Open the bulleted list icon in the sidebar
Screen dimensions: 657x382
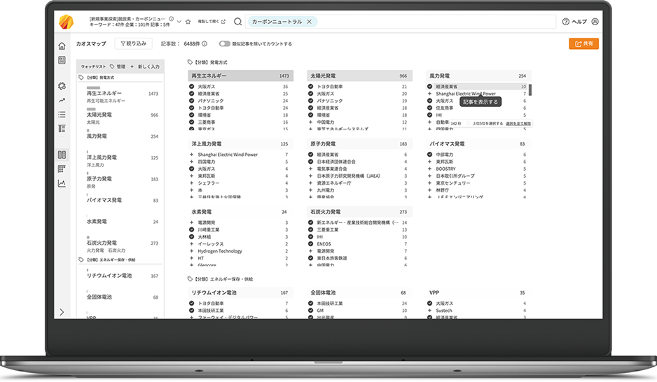click(x=62, y=114)
